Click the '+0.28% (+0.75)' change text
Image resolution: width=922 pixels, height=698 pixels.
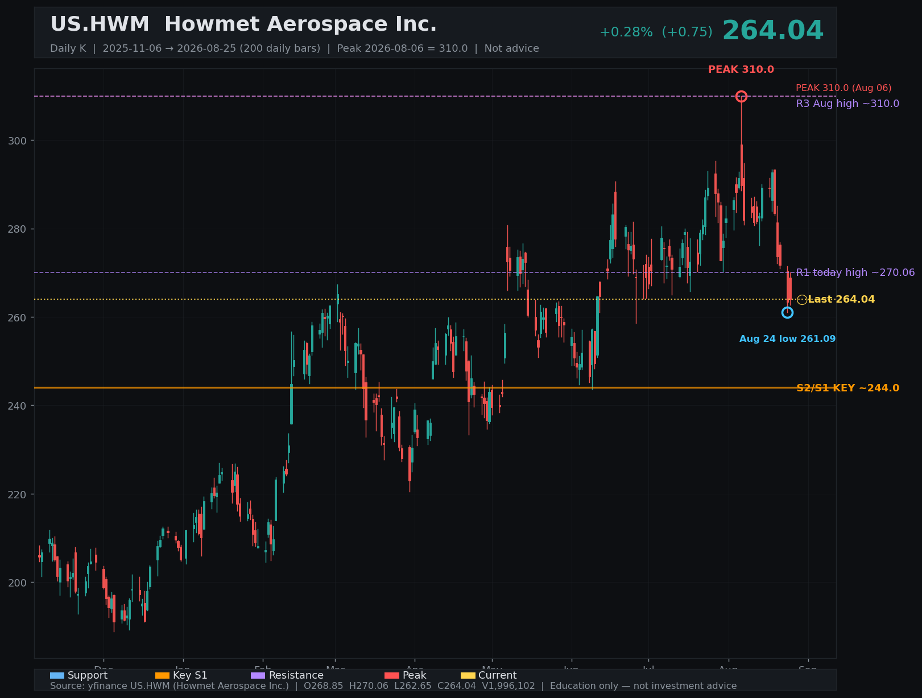click(656, 32)
